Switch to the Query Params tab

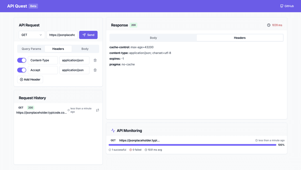click(31, 49)
